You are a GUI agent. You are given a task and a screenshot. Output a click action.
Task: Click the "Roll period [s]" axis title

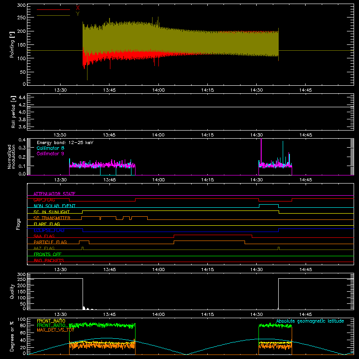click(13, 112)
